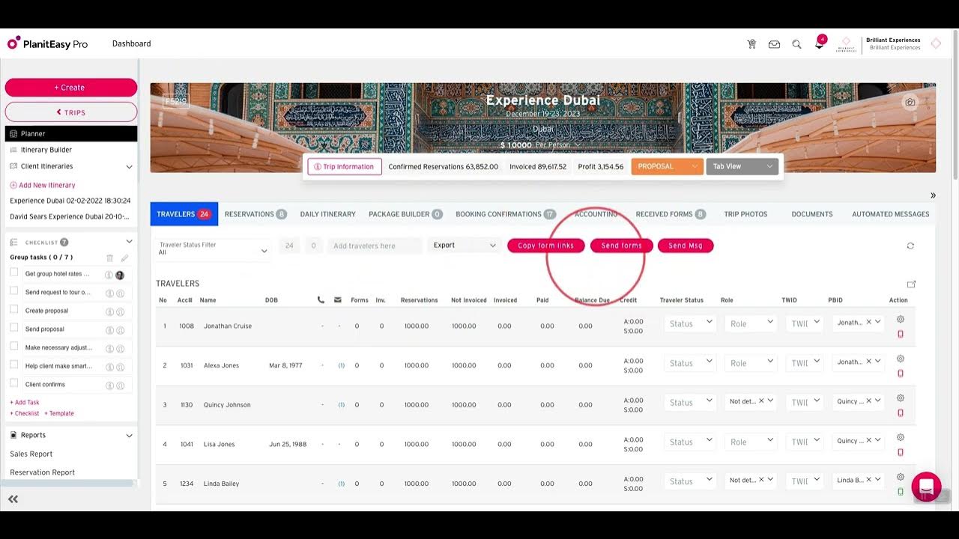Click the Brilliant Experiences diamond profile icon
This screenshot has height=539, width=959.
(x=936, y=43)
